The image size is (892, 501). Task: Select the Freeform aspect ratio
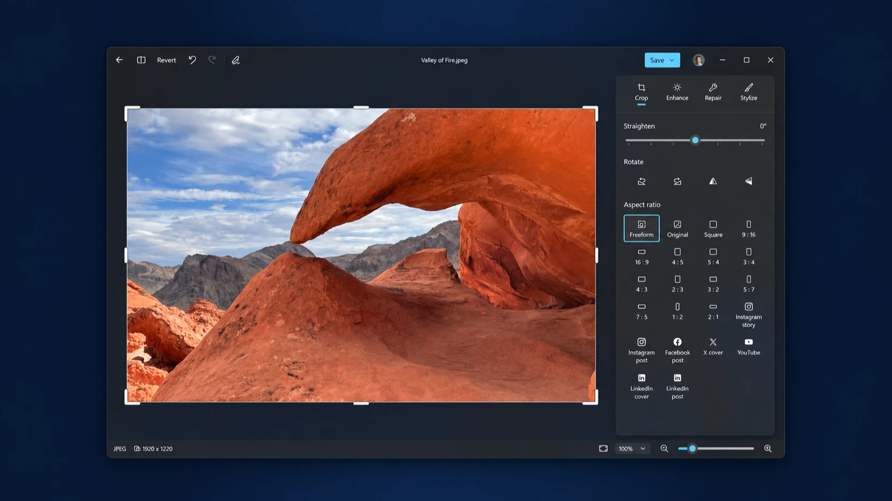(x=642, y=229)
